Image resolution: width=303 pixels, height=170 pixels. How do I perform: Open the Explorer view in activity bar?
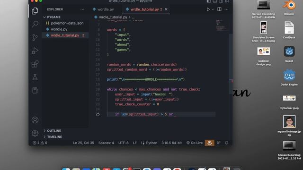click(x=35, y=11)
